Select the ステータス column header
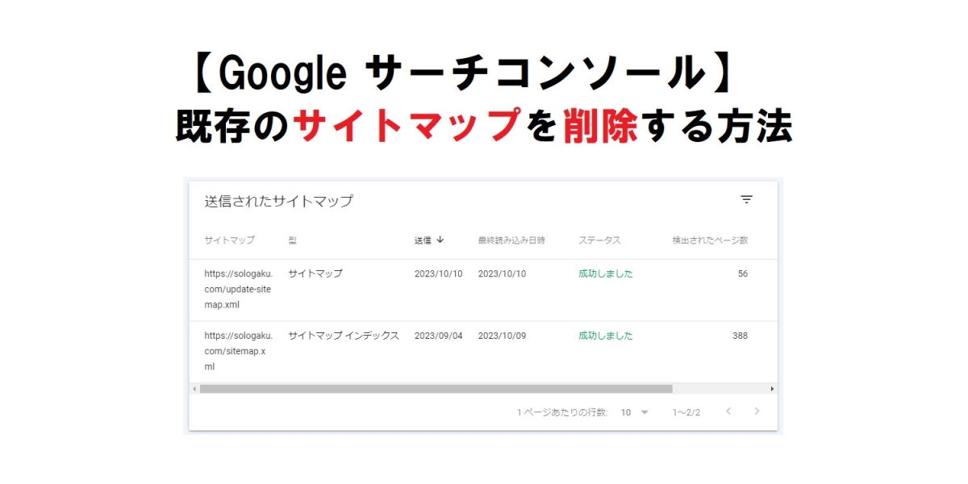Image resolution: width=968 pixels, height=484 pixels. click(x=599, y=240)
